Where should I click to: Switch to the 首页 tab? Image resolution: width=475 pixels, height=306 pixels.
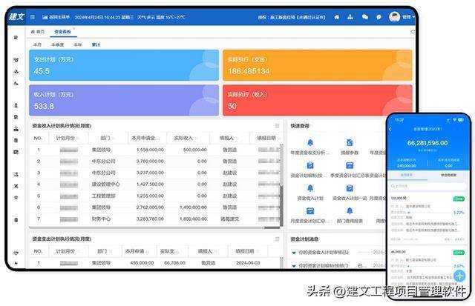[37, 32]
